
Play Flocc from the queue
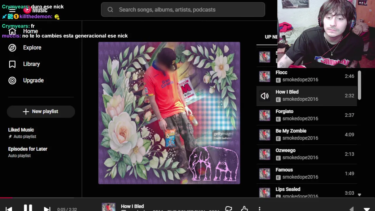(x=306, y=76)
